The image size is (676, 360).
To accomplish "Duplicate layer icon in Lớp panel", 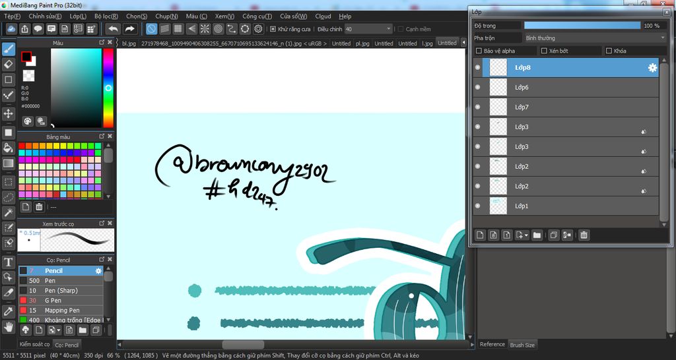I will pos(554,235).
